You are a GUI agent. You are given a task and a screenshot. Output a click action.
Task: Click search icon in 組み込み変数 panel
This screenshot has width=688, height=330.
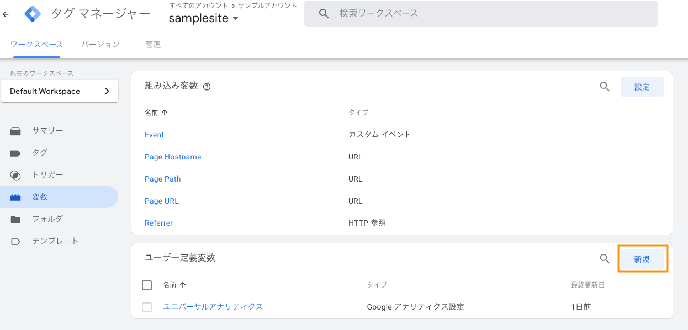(605, 87)
